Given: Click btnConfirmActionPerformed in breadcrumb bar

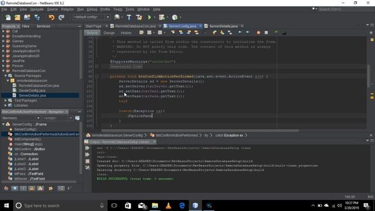Looking at the screenshot, I should (x=176, y=135).
